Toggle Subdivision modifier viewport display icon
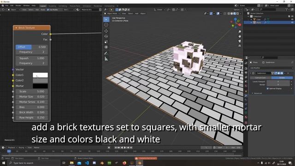This screenshot has height=166, width=295. tap(279, 73)
